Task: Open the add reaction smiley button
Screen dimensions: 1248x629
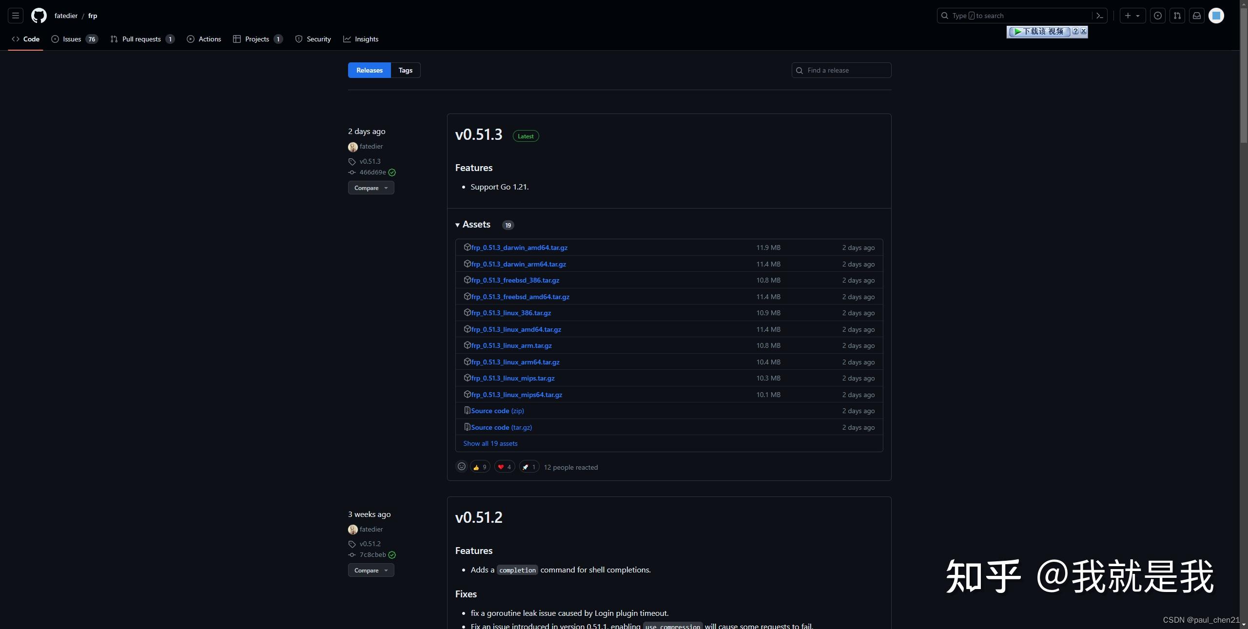Action: [x=462, y=467]
